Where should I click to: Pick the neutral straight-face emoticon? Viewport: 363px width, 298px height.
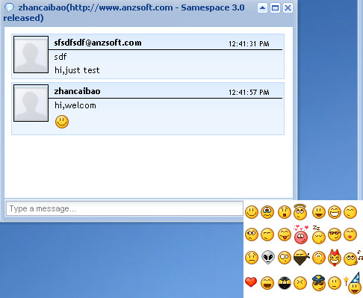pos(335,283)
